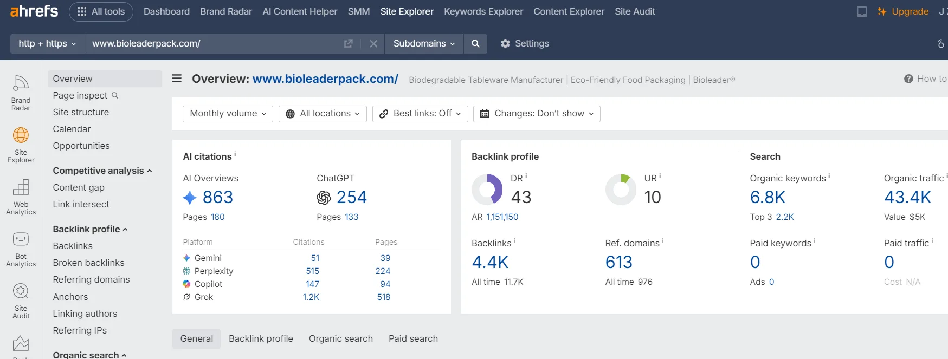Go to Dashboard in top menu
Image resolution: width=948 pixels, height=359 pixels.
pyautogui.click(x=166, y=11)
